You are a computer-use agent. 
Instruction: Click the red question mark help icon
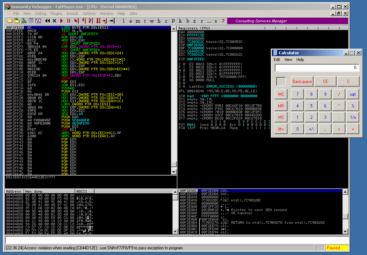[x=223, y=21]
